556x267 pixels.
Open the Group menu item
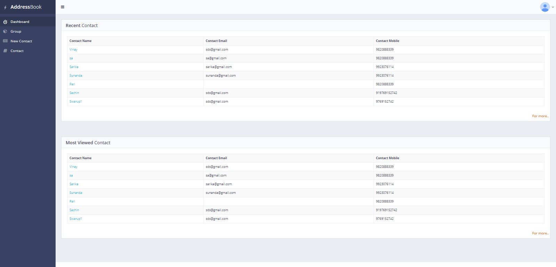(16, 32)
